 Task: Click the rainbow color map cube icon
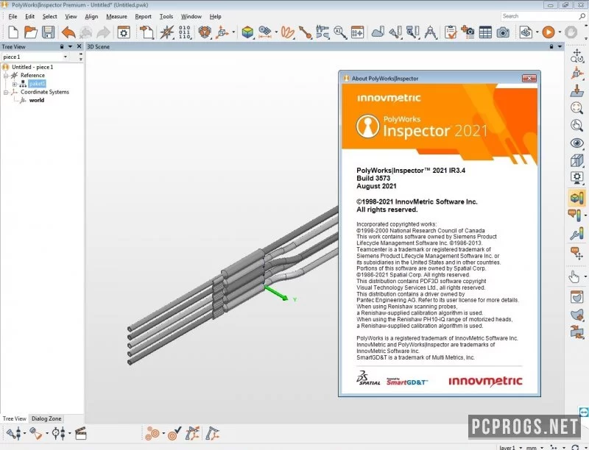tap(247, 32)
